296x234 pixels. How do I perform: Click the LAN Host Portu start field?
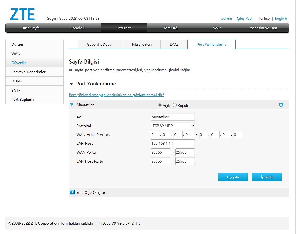point(160,161)
